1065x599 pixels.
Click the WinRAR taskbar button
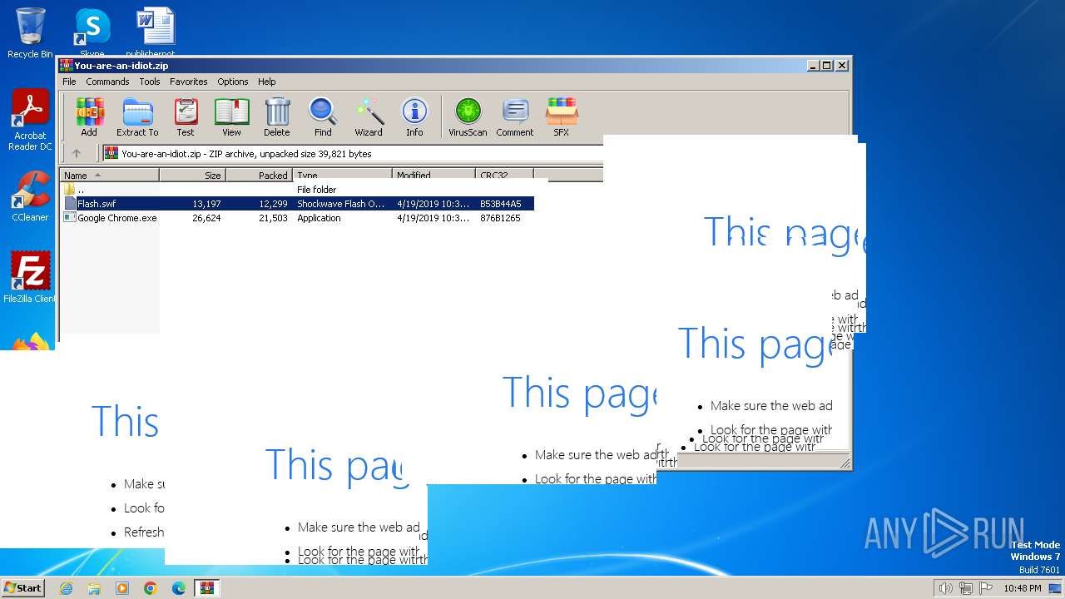(207, 588)
